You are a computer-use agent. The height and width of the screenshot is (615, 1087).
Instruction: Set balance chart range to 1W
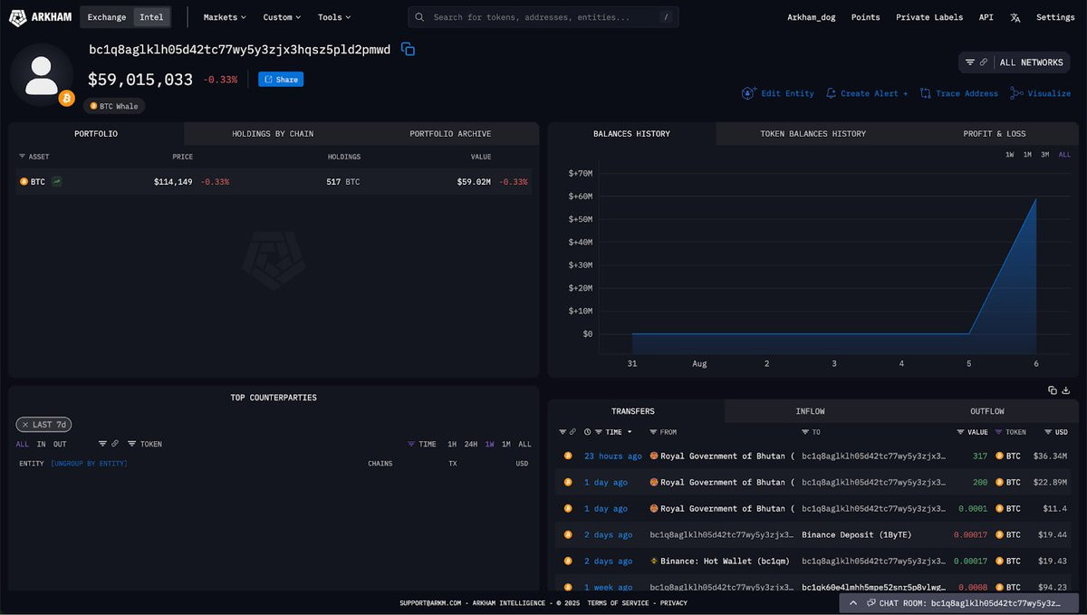click(x=1010, y=155)
